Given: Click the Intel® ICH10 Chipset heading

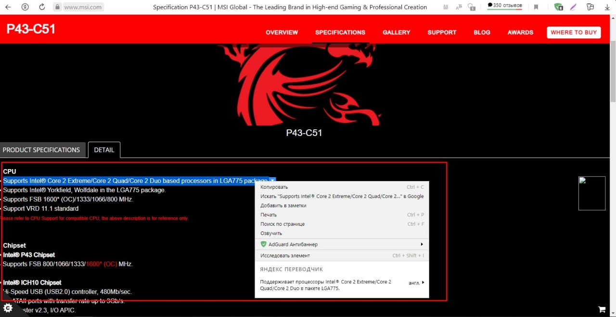Looking at the screenshot, I should click(x=32, y=283).
